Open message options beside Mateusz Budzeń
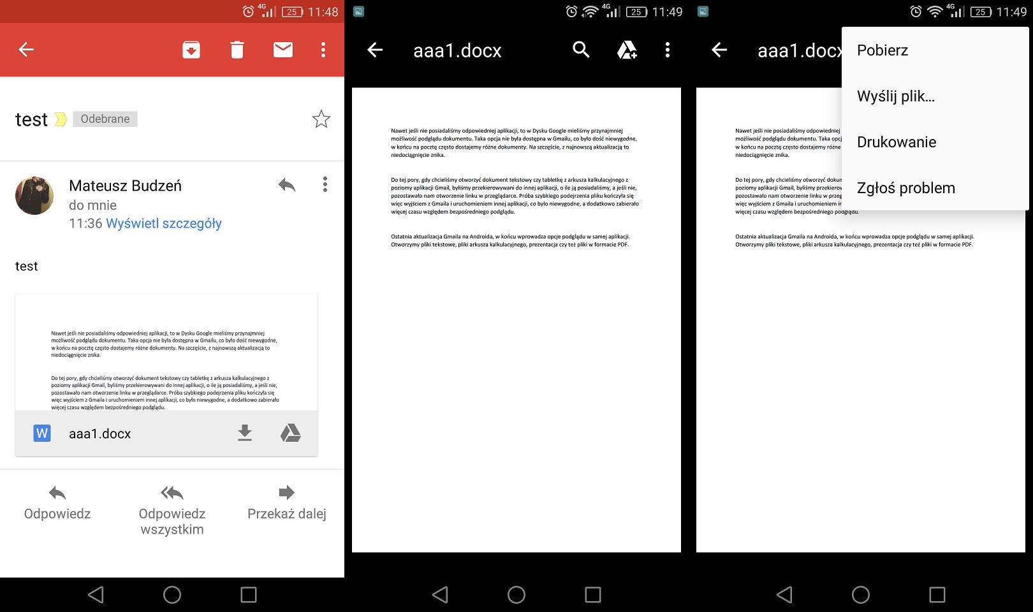The height and width of the screenshot is (612, 1033). tap(325, 185)
